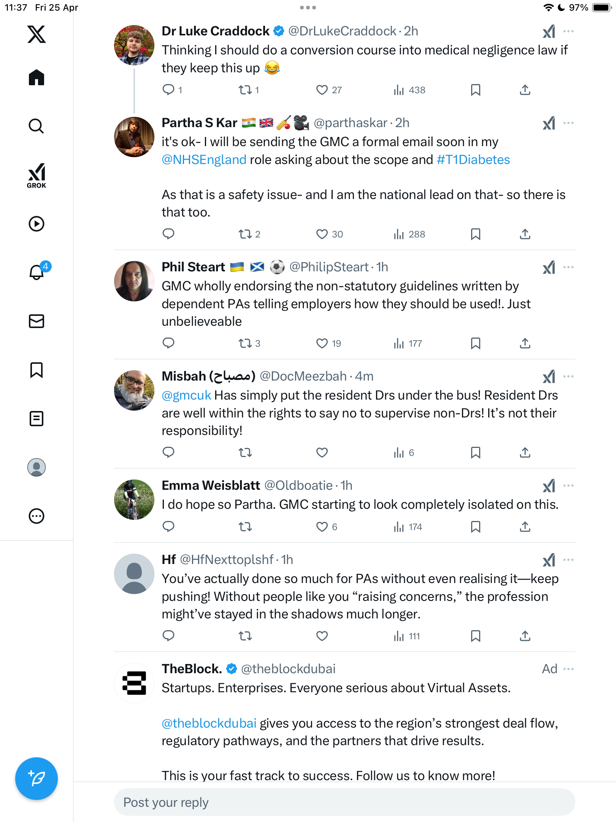
Task: Open the #T1Diabetes hashtag link
Action: 473,159
